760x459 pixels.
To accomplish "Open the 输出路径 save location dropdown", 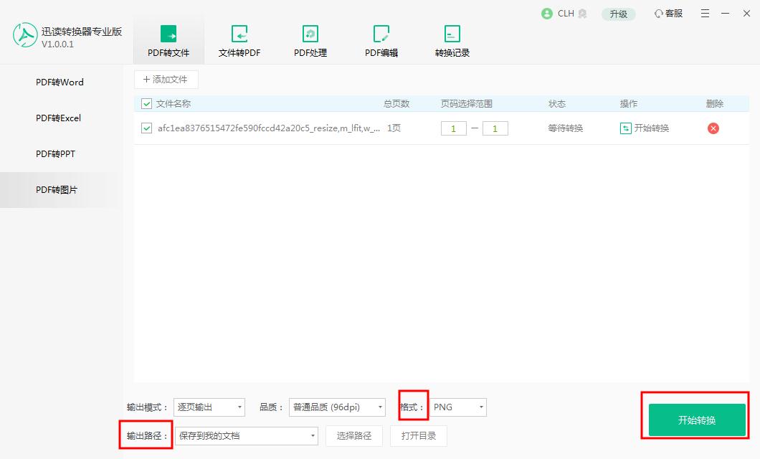I will (x=246, y=435).
